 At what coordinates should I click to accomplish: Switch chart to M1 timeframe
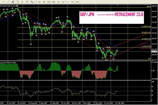[39, 2]
